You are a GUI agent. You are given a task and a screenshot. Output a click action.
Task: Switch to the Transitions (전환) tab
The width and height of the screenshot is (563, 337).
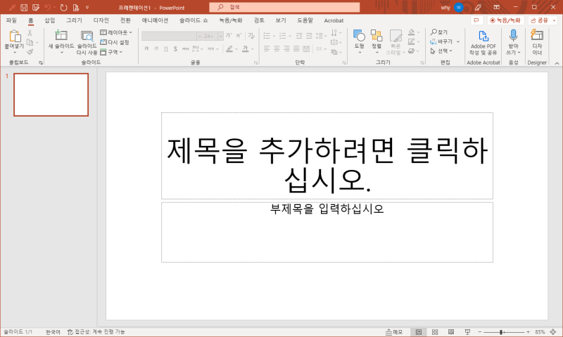(125, 20)
